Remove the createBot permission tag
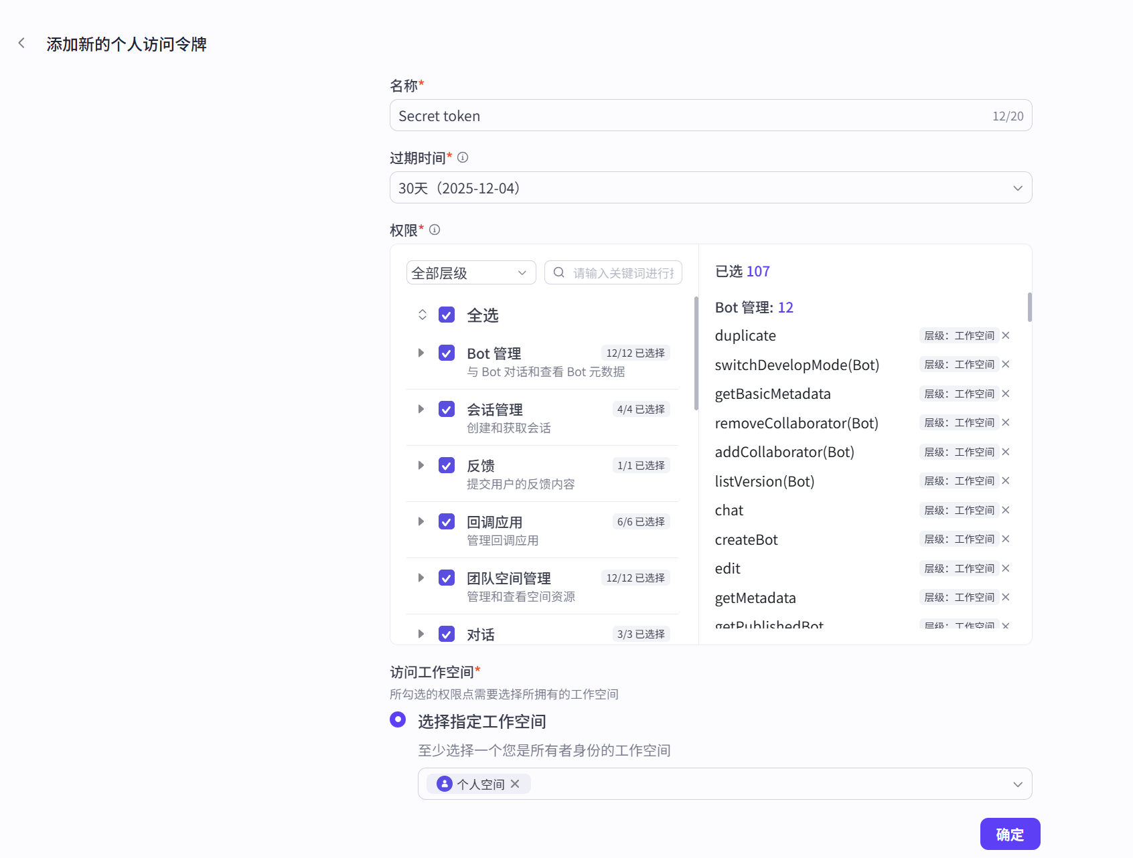The height and width of the screenshot is (858, 1133). 1005,539
